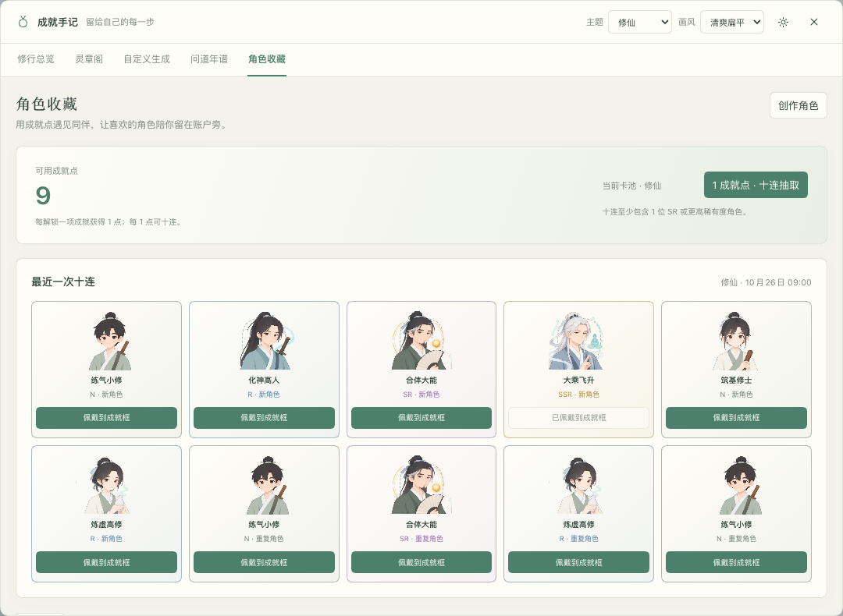The height and width of the screenshot is (616, 843).
Task: Equip 合体大能 (SR · 新角色) to the frame
Action: (x=421, y=418)
